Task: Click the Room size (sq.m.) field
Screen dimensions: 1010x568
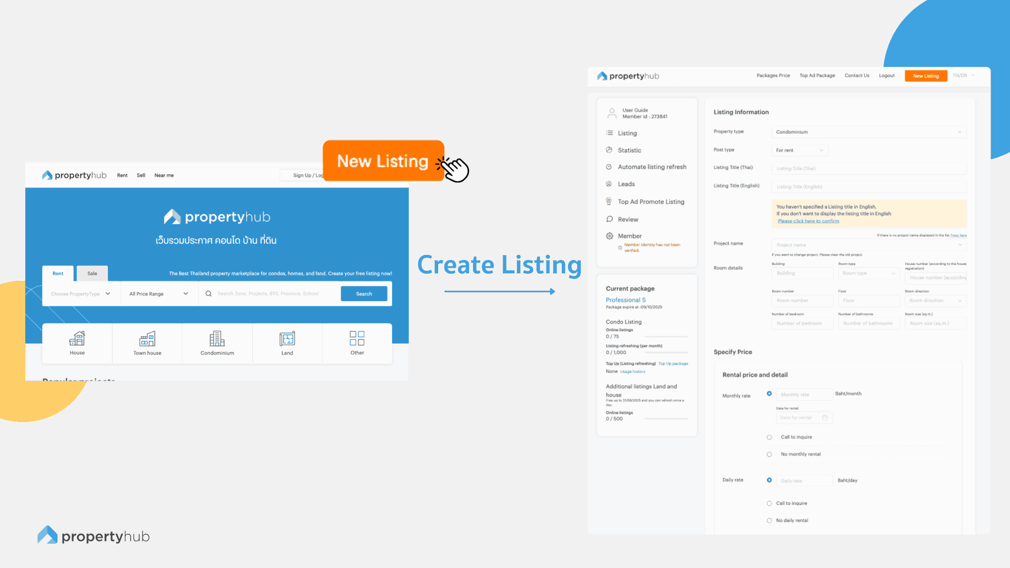Action: coord(936,323)
